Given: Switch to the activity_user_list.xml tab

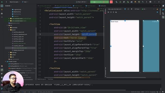Looking at the screenshot, I should (x=44, y=6).
